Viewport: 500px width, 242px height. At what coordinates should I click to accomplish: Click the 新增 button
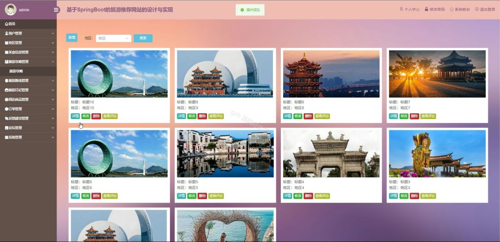coord(72,38)
